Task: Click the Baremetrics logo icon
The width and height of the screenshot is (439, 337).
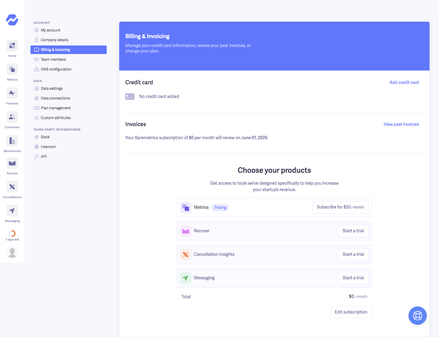Action: pyautogui.click(x=12, y=20)
